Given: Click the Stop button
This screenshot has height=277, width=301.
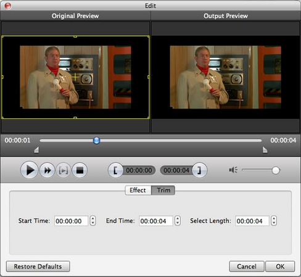Looking at the screenshot, I should [x=80, y=170].
